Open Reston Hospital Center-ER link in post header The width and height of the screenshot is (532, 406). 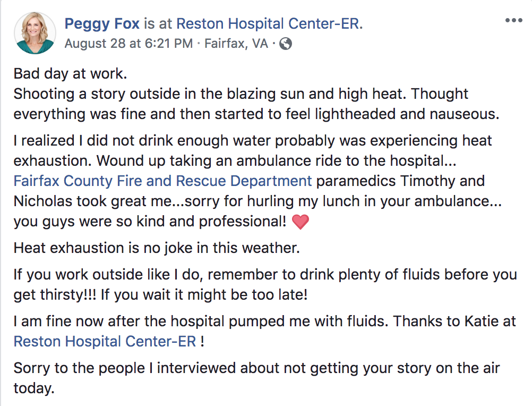tap(269, 23)
